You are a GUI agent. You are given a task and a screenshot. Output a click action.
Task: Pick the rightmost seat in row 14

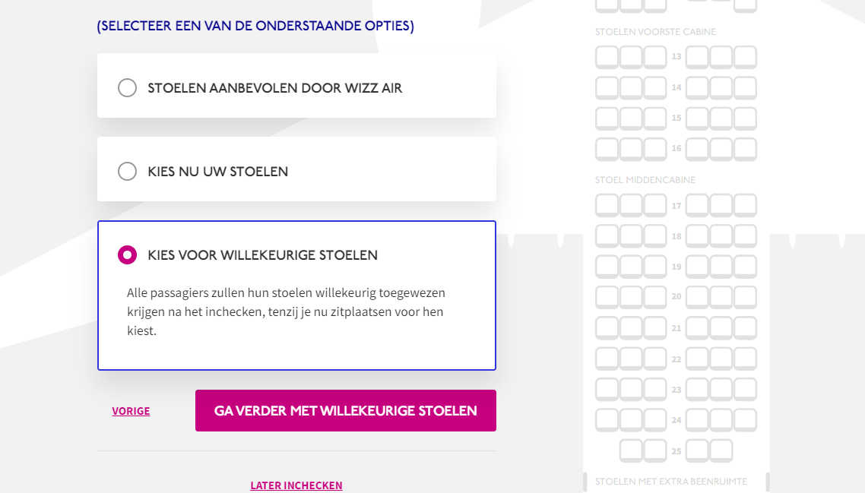[x=746, y=87]
